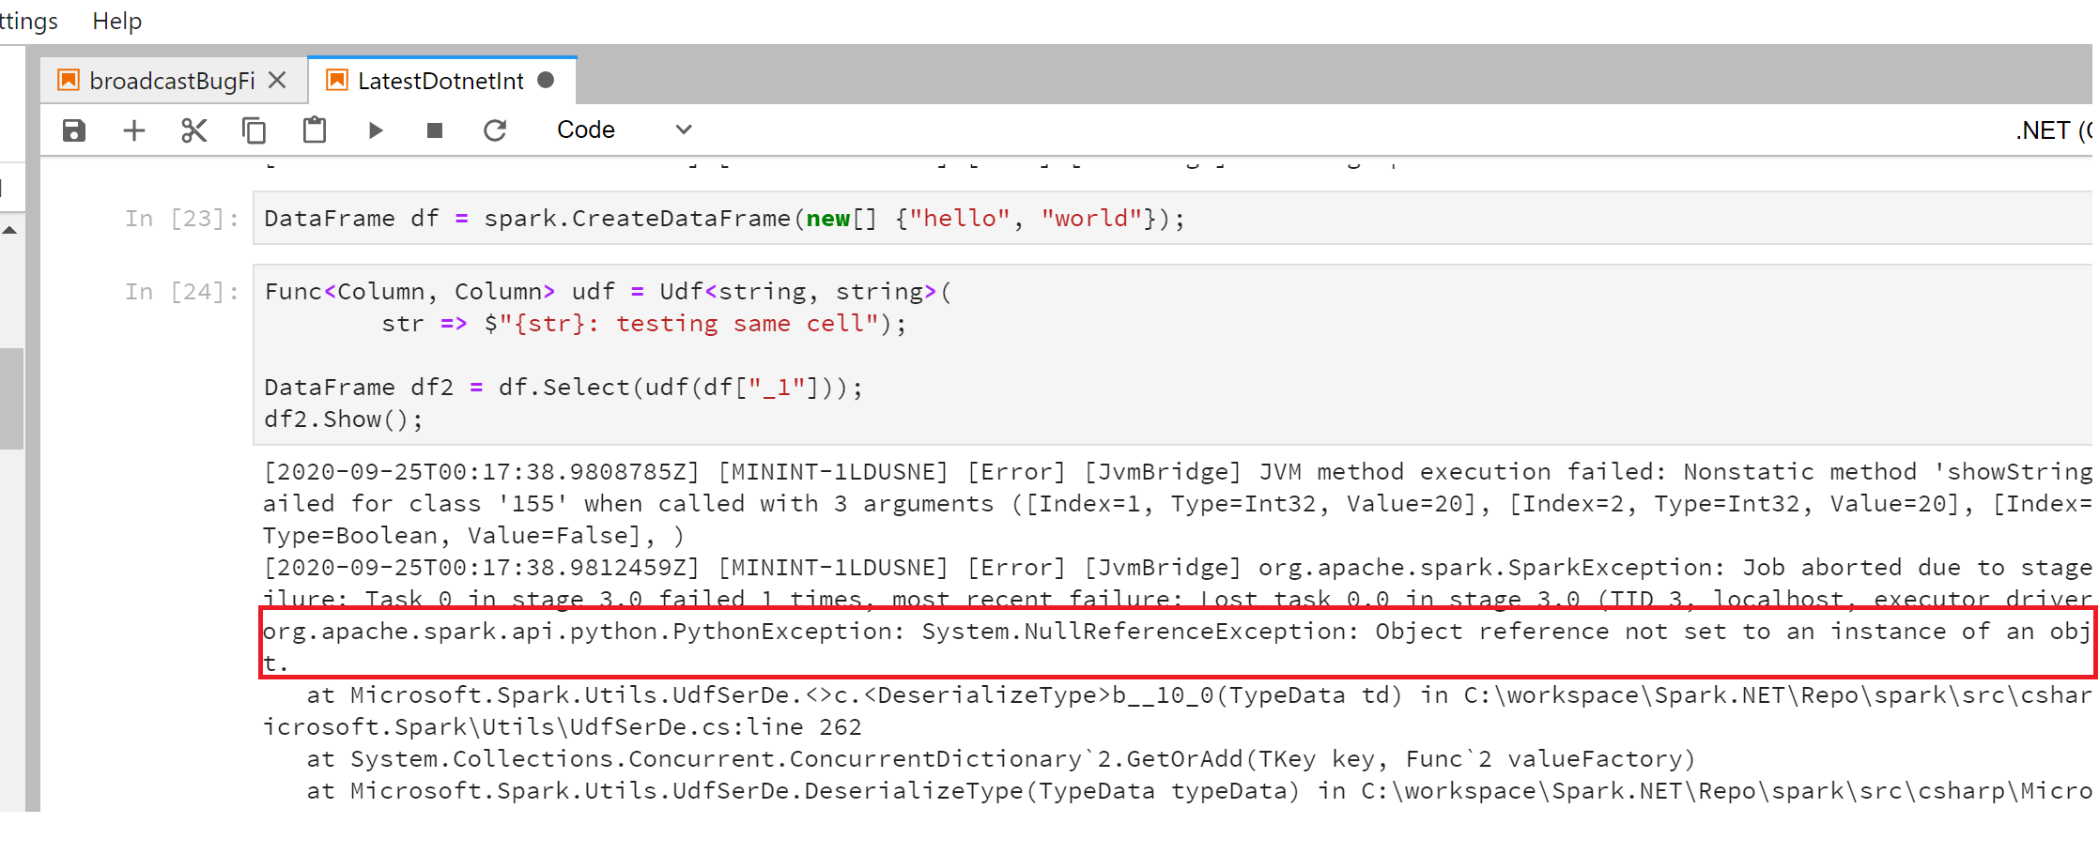Select the In [24] cell prompt
Viewport: 2099px width, 854px height.
point(181,291)
